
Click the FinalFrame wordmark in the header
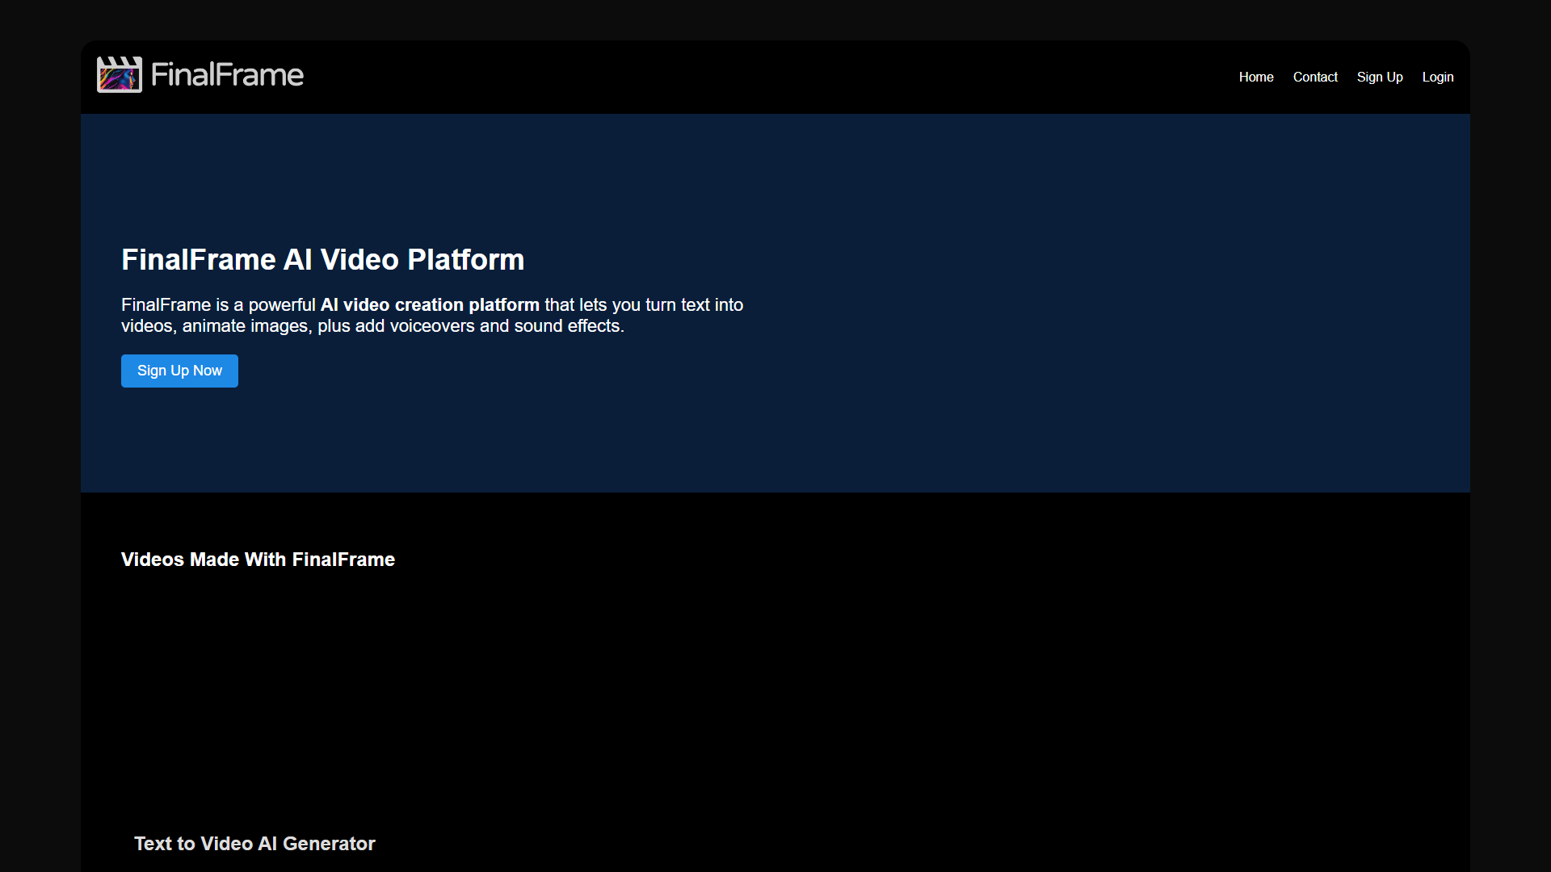[x=227, y=75]
